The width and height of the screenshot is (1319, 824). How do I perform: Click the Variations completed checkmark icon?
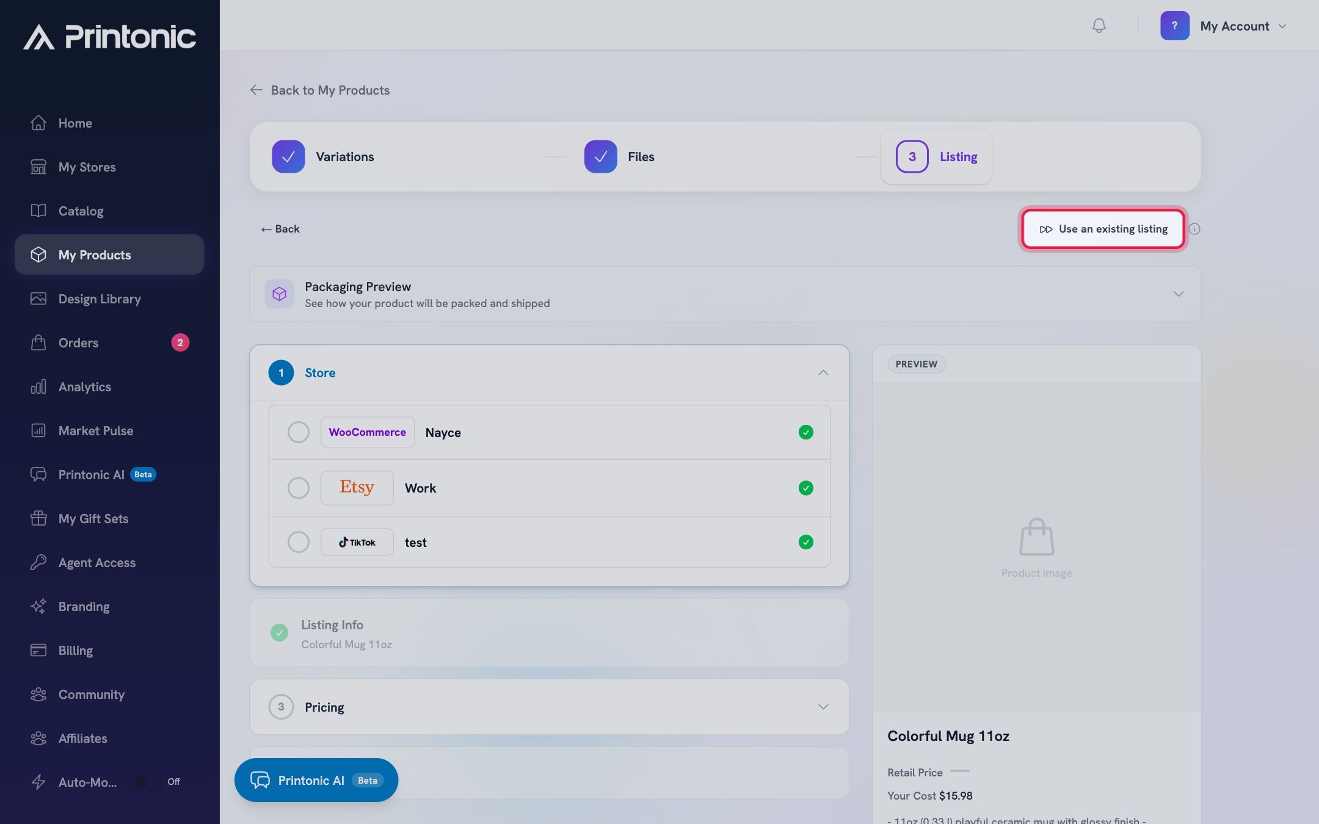[x=288, y=157]
